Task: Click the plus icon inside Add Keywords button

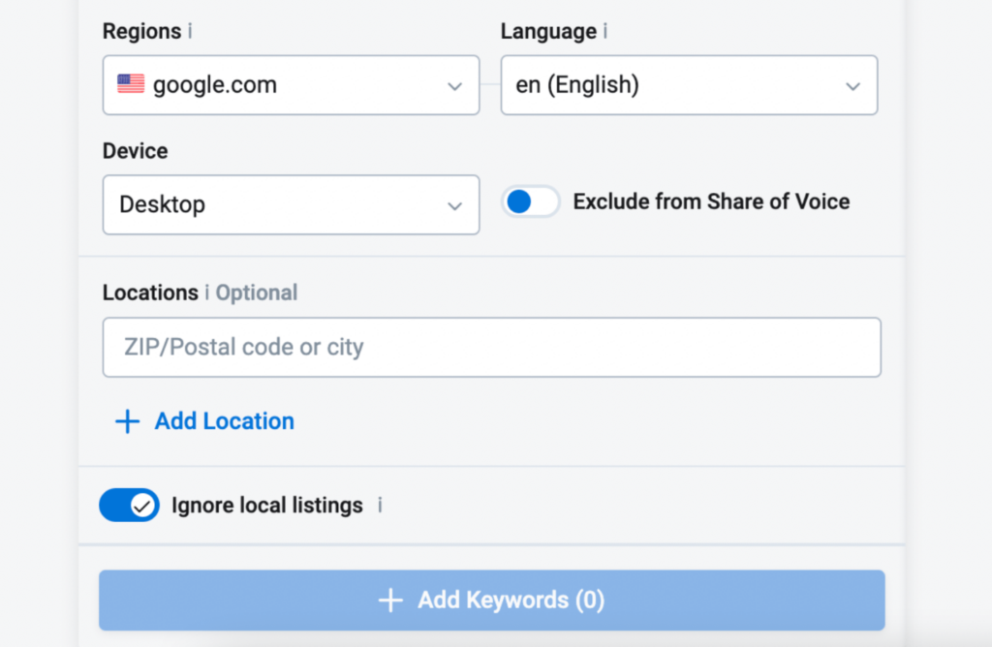Action: tap(390, 601)
